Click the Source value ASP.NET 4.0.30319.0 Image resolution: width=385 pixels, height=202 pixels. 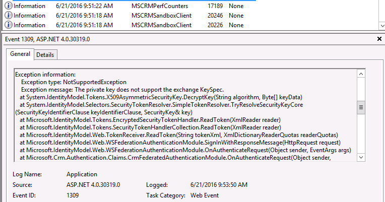pos(93,184)
